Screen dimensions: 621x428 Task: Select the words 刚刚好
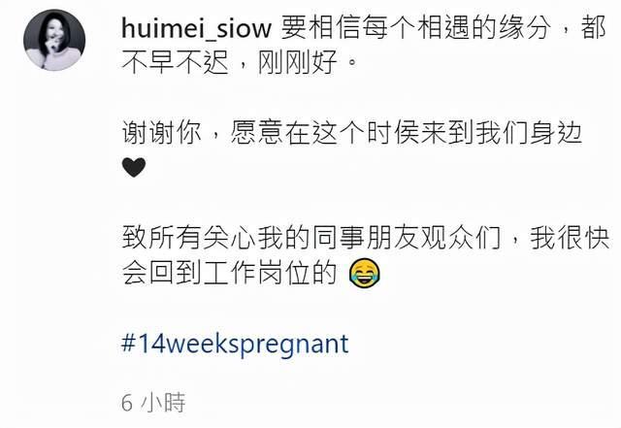pyautogui.click(x=298, y=62)
